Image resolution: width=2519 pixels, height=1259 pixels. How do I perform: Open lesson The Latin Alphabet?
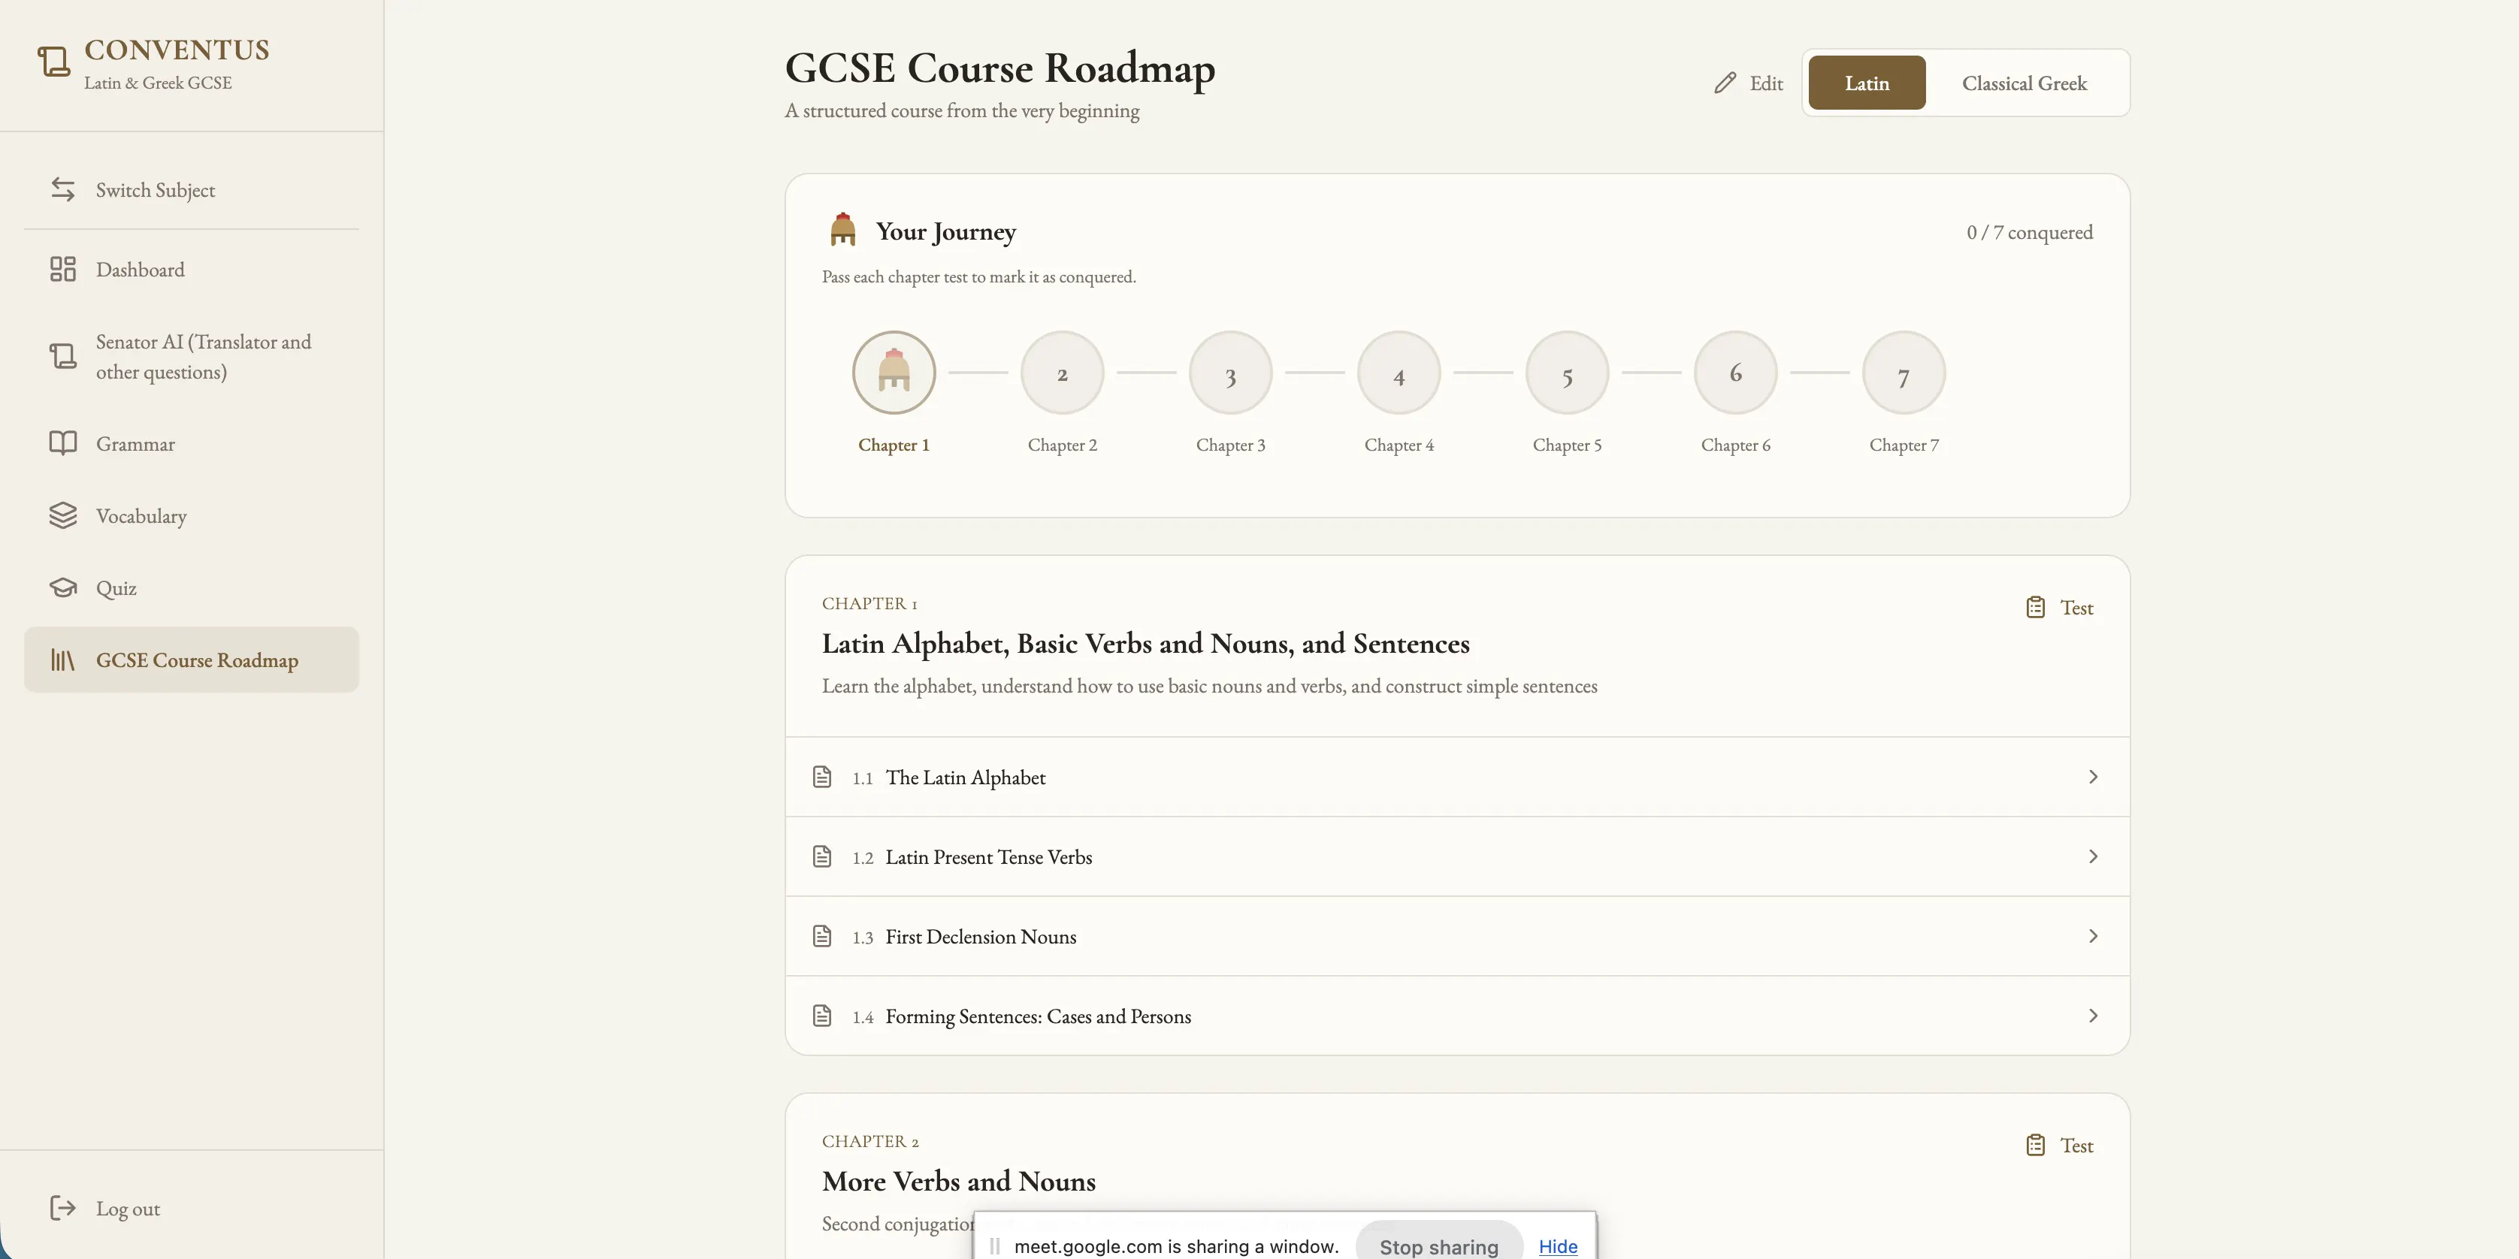coord(1457,777)
